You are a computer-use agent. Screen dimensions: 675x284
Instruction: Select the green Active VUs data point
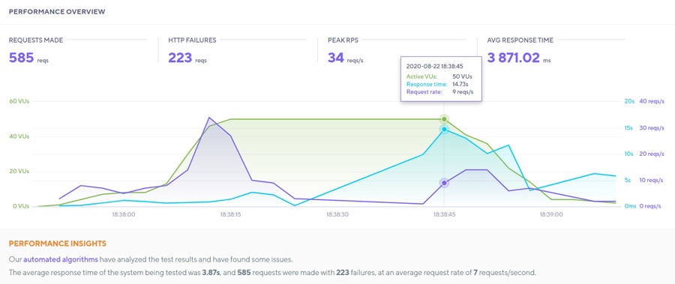(x=444, y=119)
